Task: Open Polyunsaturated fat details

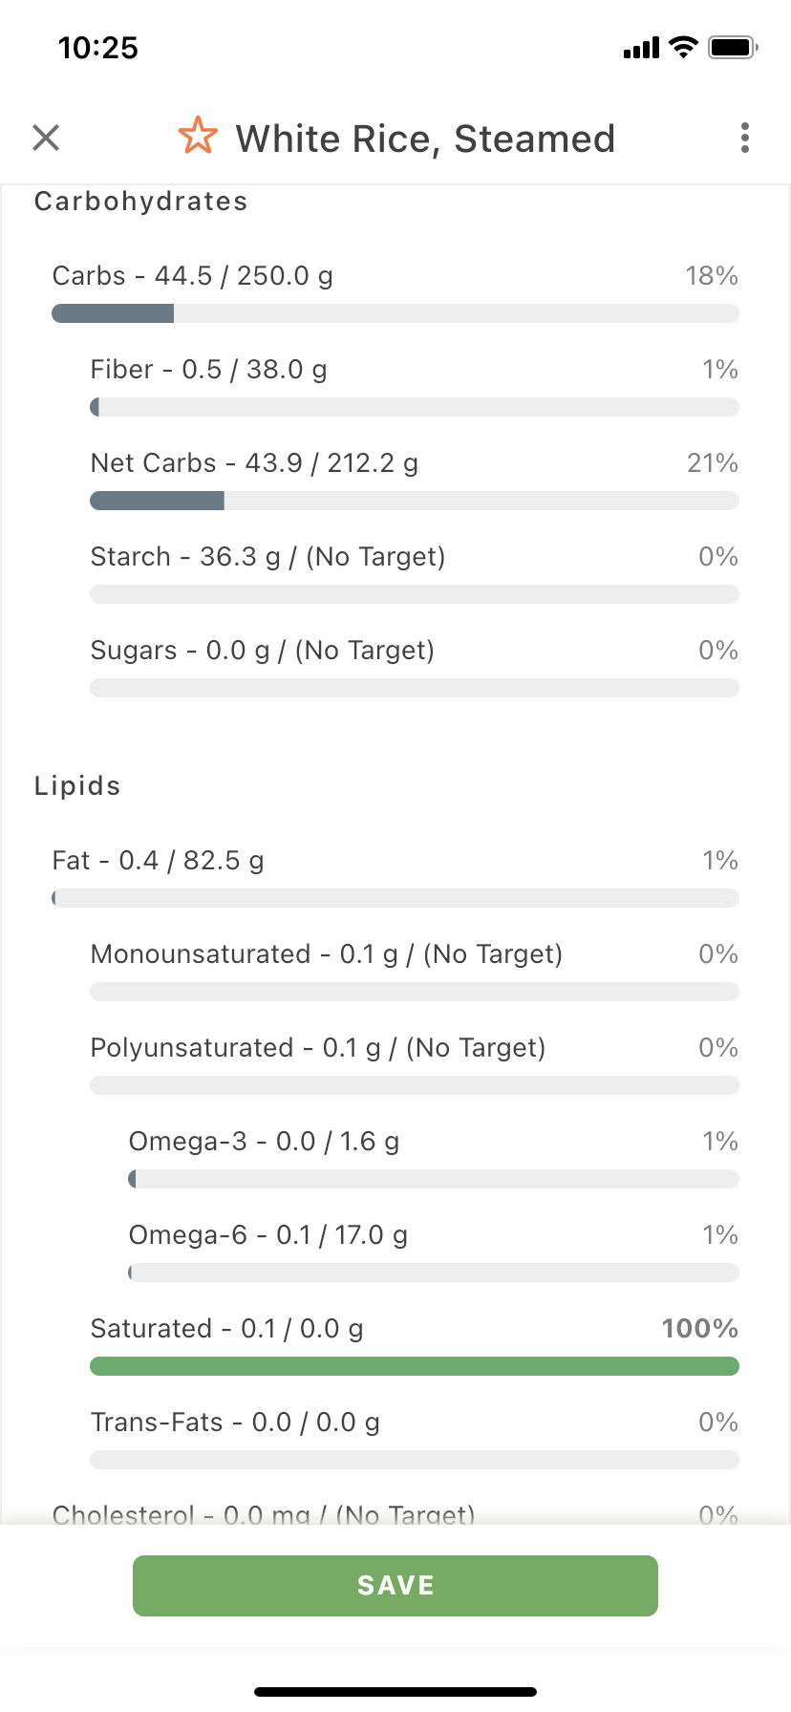Action: pyautogui.click(x=415, y=1064)
